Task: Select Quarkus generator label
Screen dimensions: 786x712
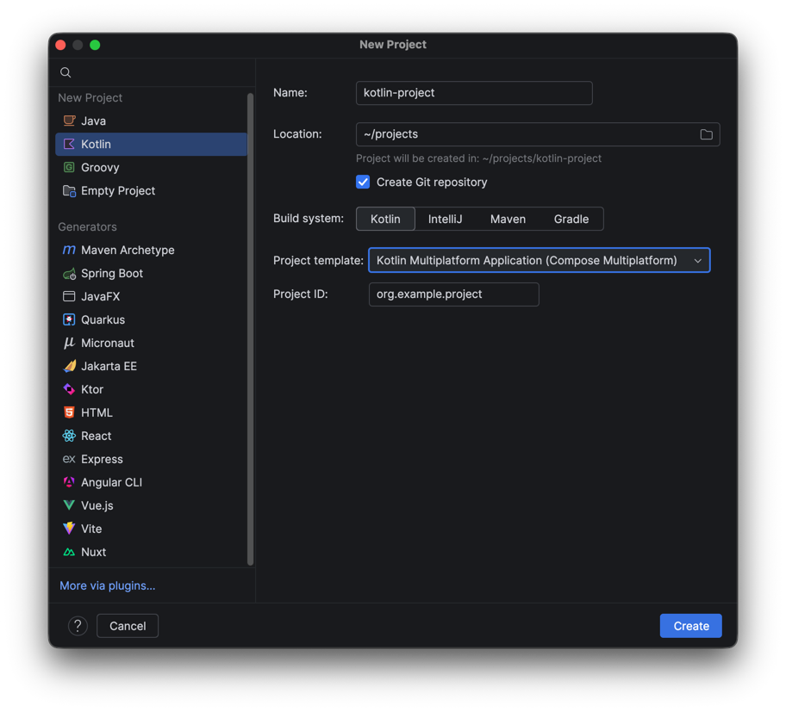Action: point(103,320)
